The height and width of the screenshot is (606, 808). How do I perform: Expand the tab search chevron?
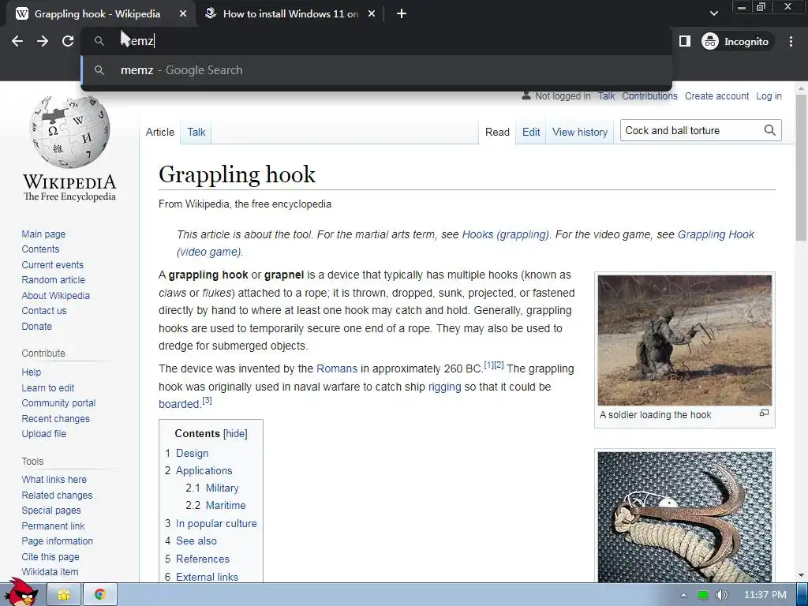pyautogui.click(x=713, y=14)
